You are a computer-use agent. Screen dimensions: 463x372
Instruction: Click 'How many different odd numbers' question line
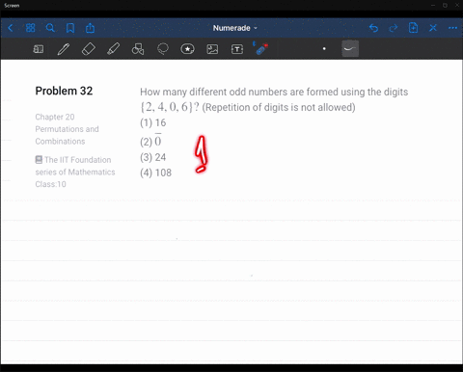tap(274, 93)
